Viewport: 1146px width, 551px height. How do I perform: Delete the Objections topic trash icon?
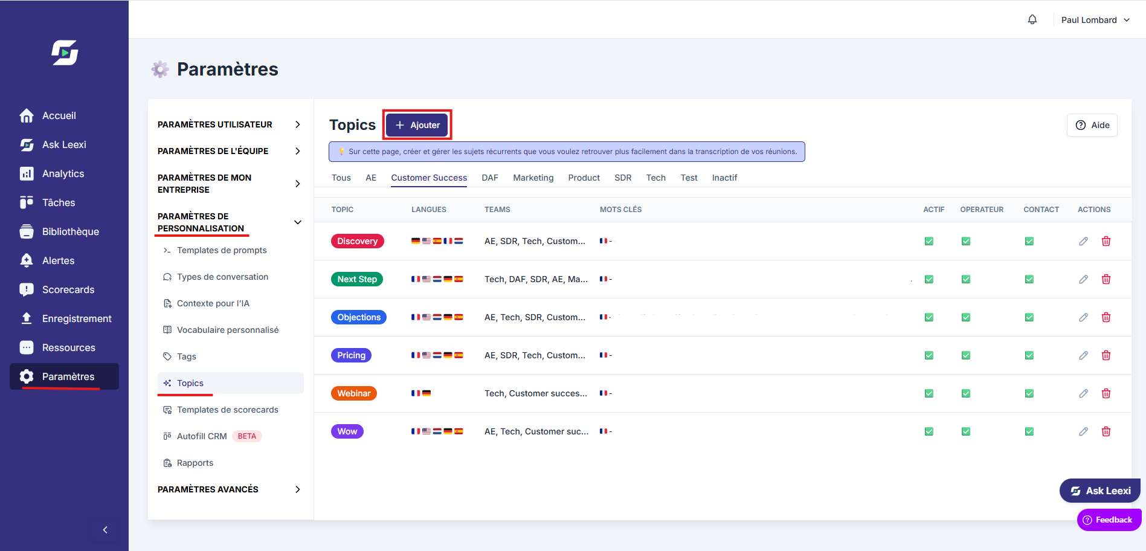point(1106,317)
